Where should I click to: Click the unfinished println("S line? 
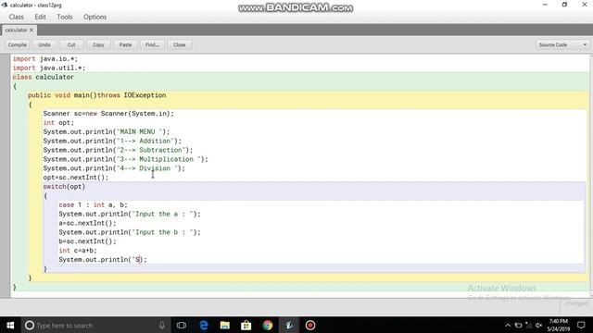(103, 260)
